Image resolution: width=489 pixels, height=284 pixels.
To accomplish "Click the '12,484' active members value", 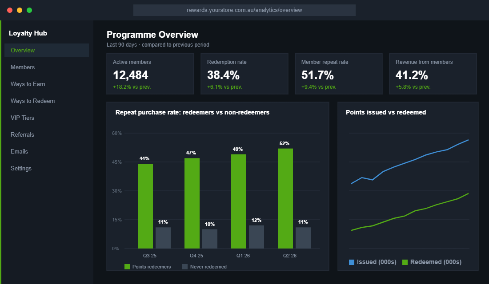I will coord(131,75).
